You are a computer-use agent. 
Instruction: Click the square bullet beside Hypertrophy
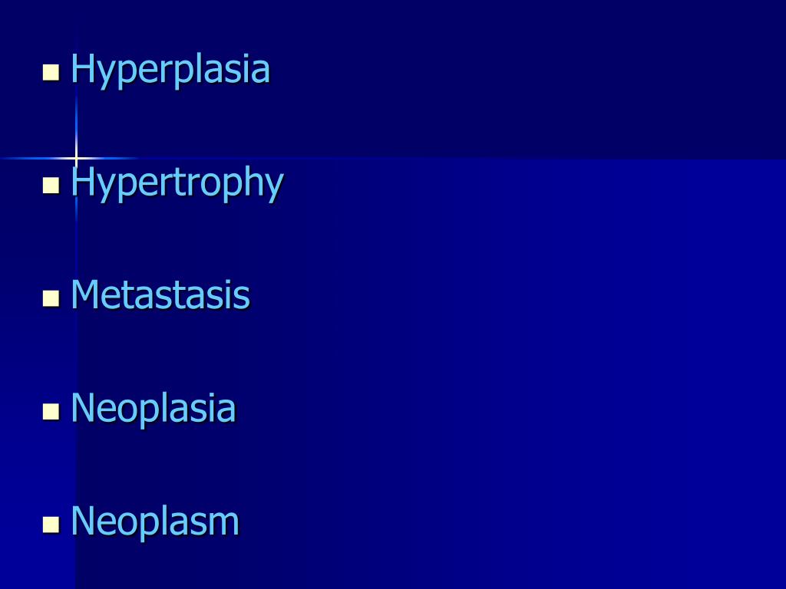tap(51, 186)
